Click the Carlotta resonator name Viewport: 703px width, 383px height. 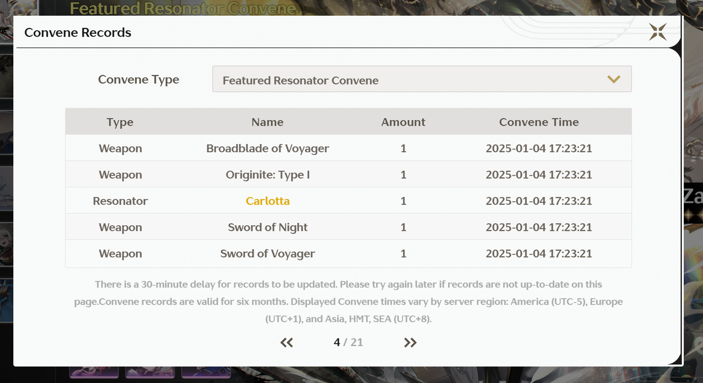[268, 201]
